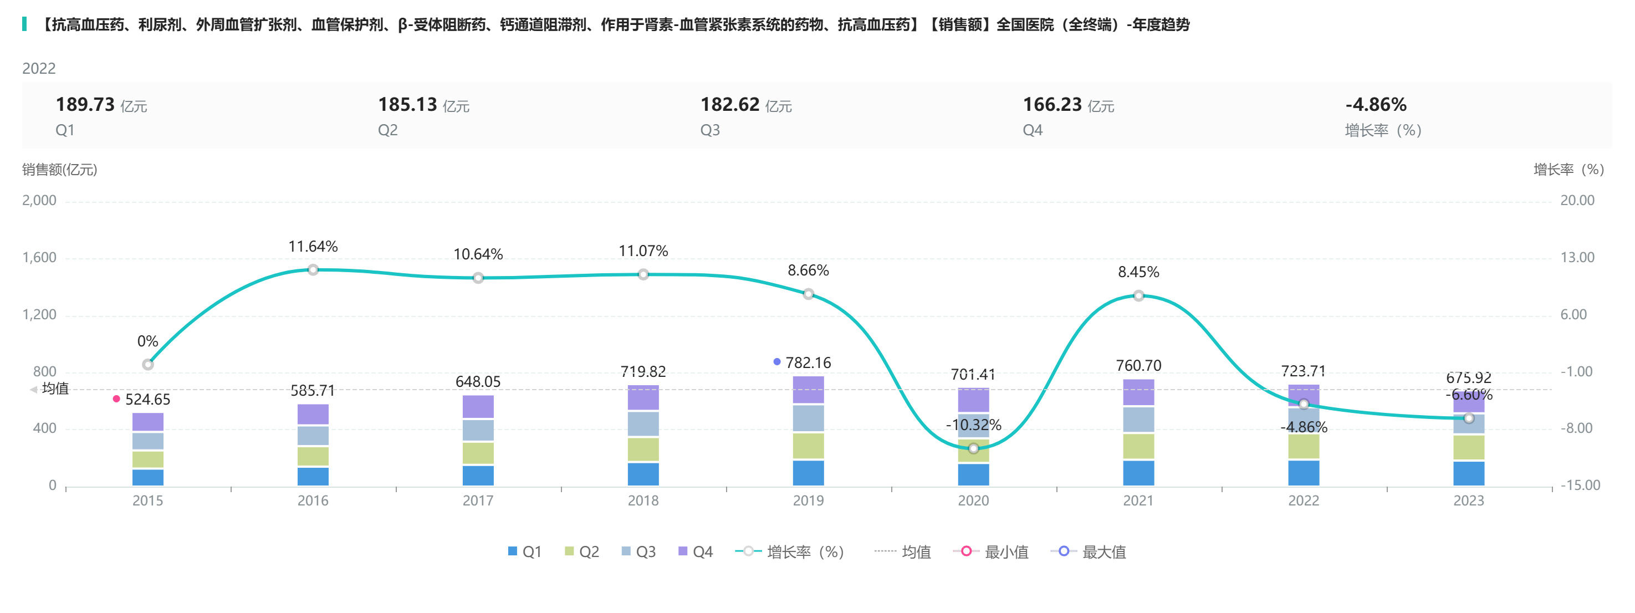Click the minimum value marker at 524.65
Image resolution: width=1635 pixels, height=613 pixels.
click(x=116, y=399)
